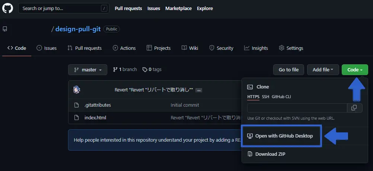The width and height of the screenshot is (373, 171).
Task: Go to Marketplace
Action: [178, 8]
